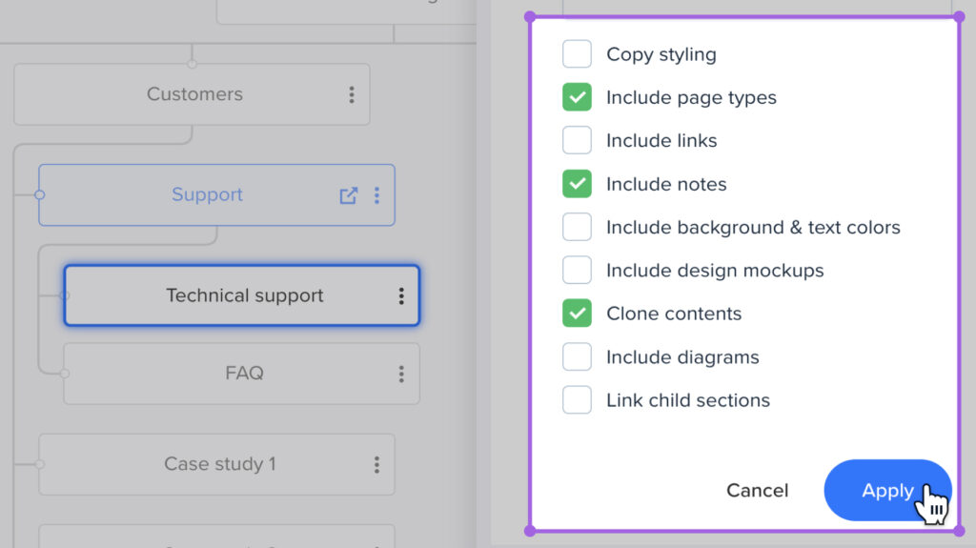Check Include background & text colors
976x548 pixels.
(577, 228)
